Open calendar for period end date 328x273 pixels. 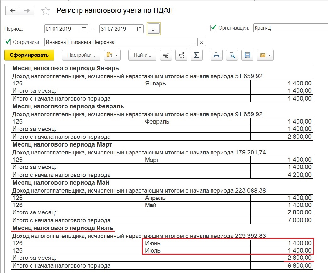139,29
